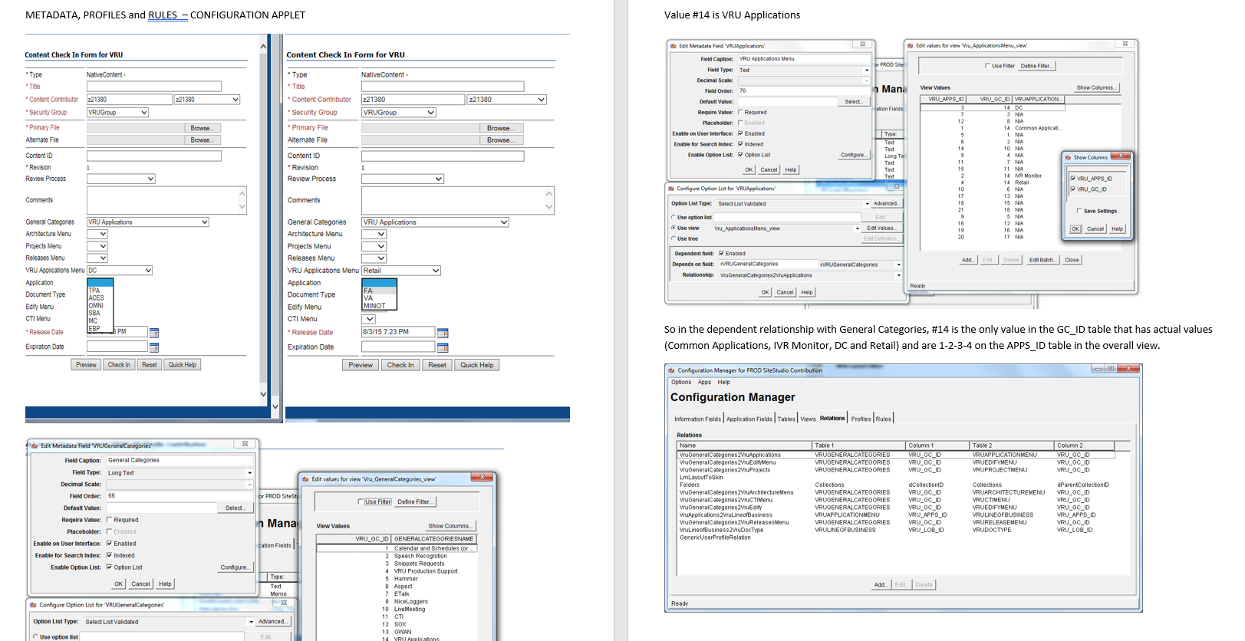The width and height of the screenshot is (1245, 641).
Task: Select the Use tree radio for VRUApplications
Action: tap(674, 238)
